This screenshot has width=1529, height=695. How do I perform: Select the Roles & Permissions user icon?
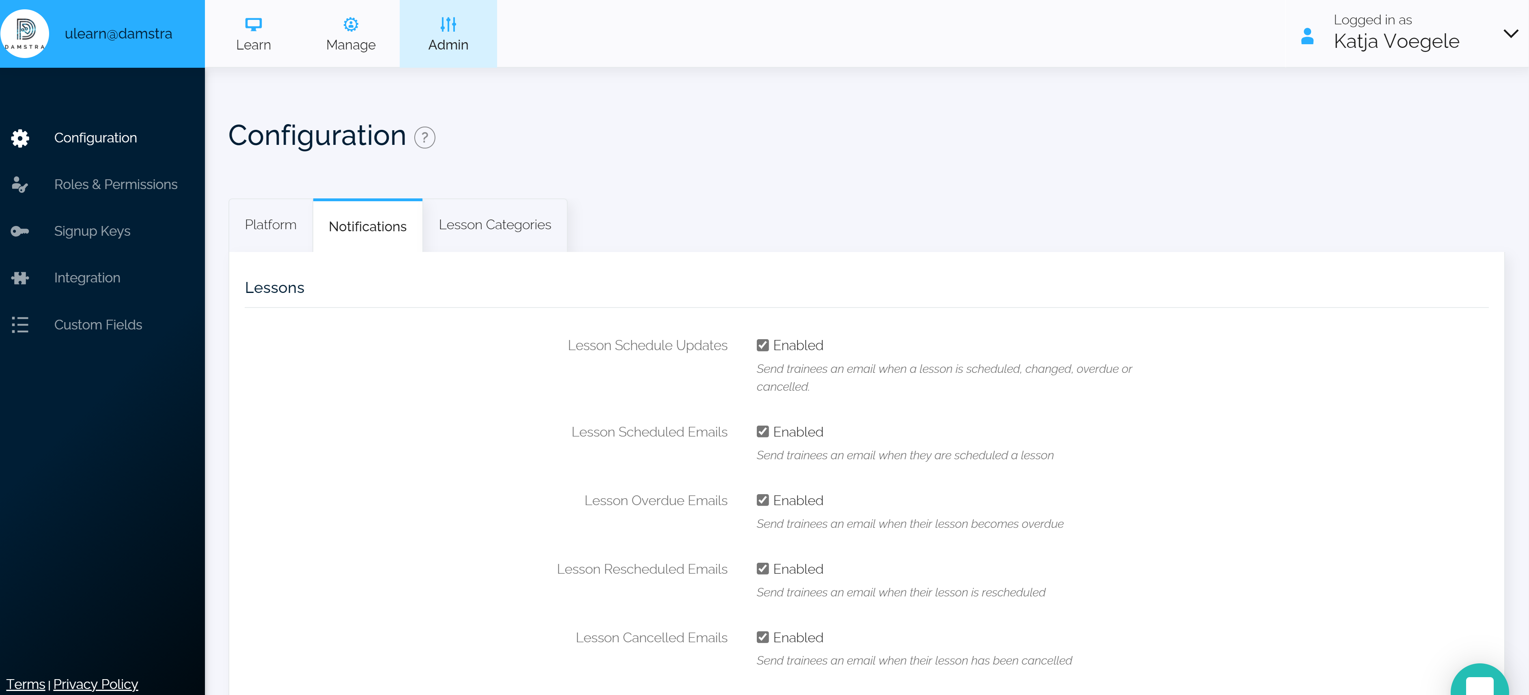19,185
